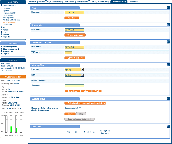Open Preferences in User menu
The width and height of the screenshot is (172, 144).
tap(8, 51)
